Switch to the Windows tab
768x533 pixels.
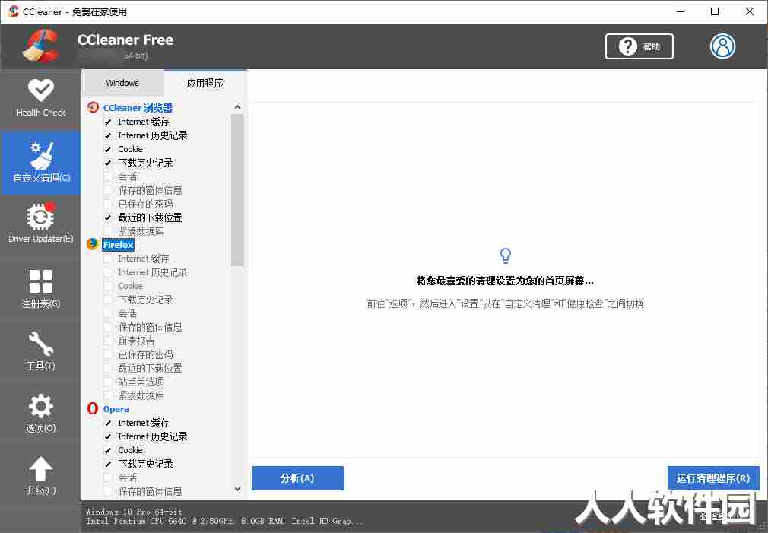coord(122,83)
